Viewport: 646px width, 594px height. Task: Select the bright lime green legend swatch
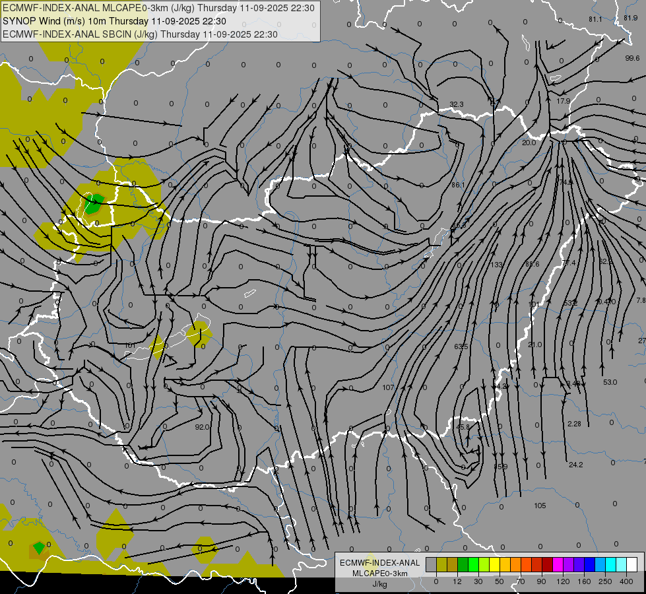click(474, 564)
